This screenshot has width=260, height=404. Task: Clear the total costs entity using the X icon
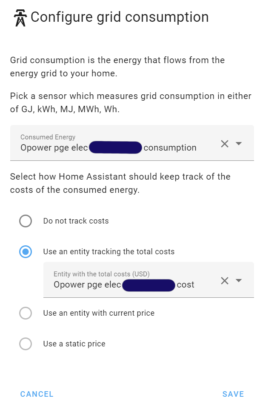point(225,280)
